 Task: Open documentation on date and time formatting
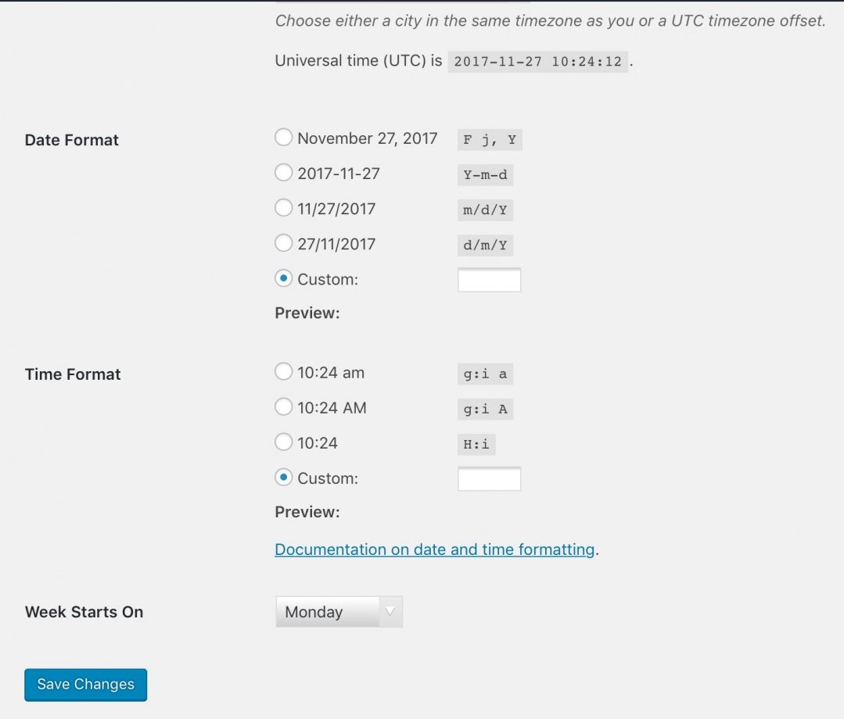pos(433,549)
